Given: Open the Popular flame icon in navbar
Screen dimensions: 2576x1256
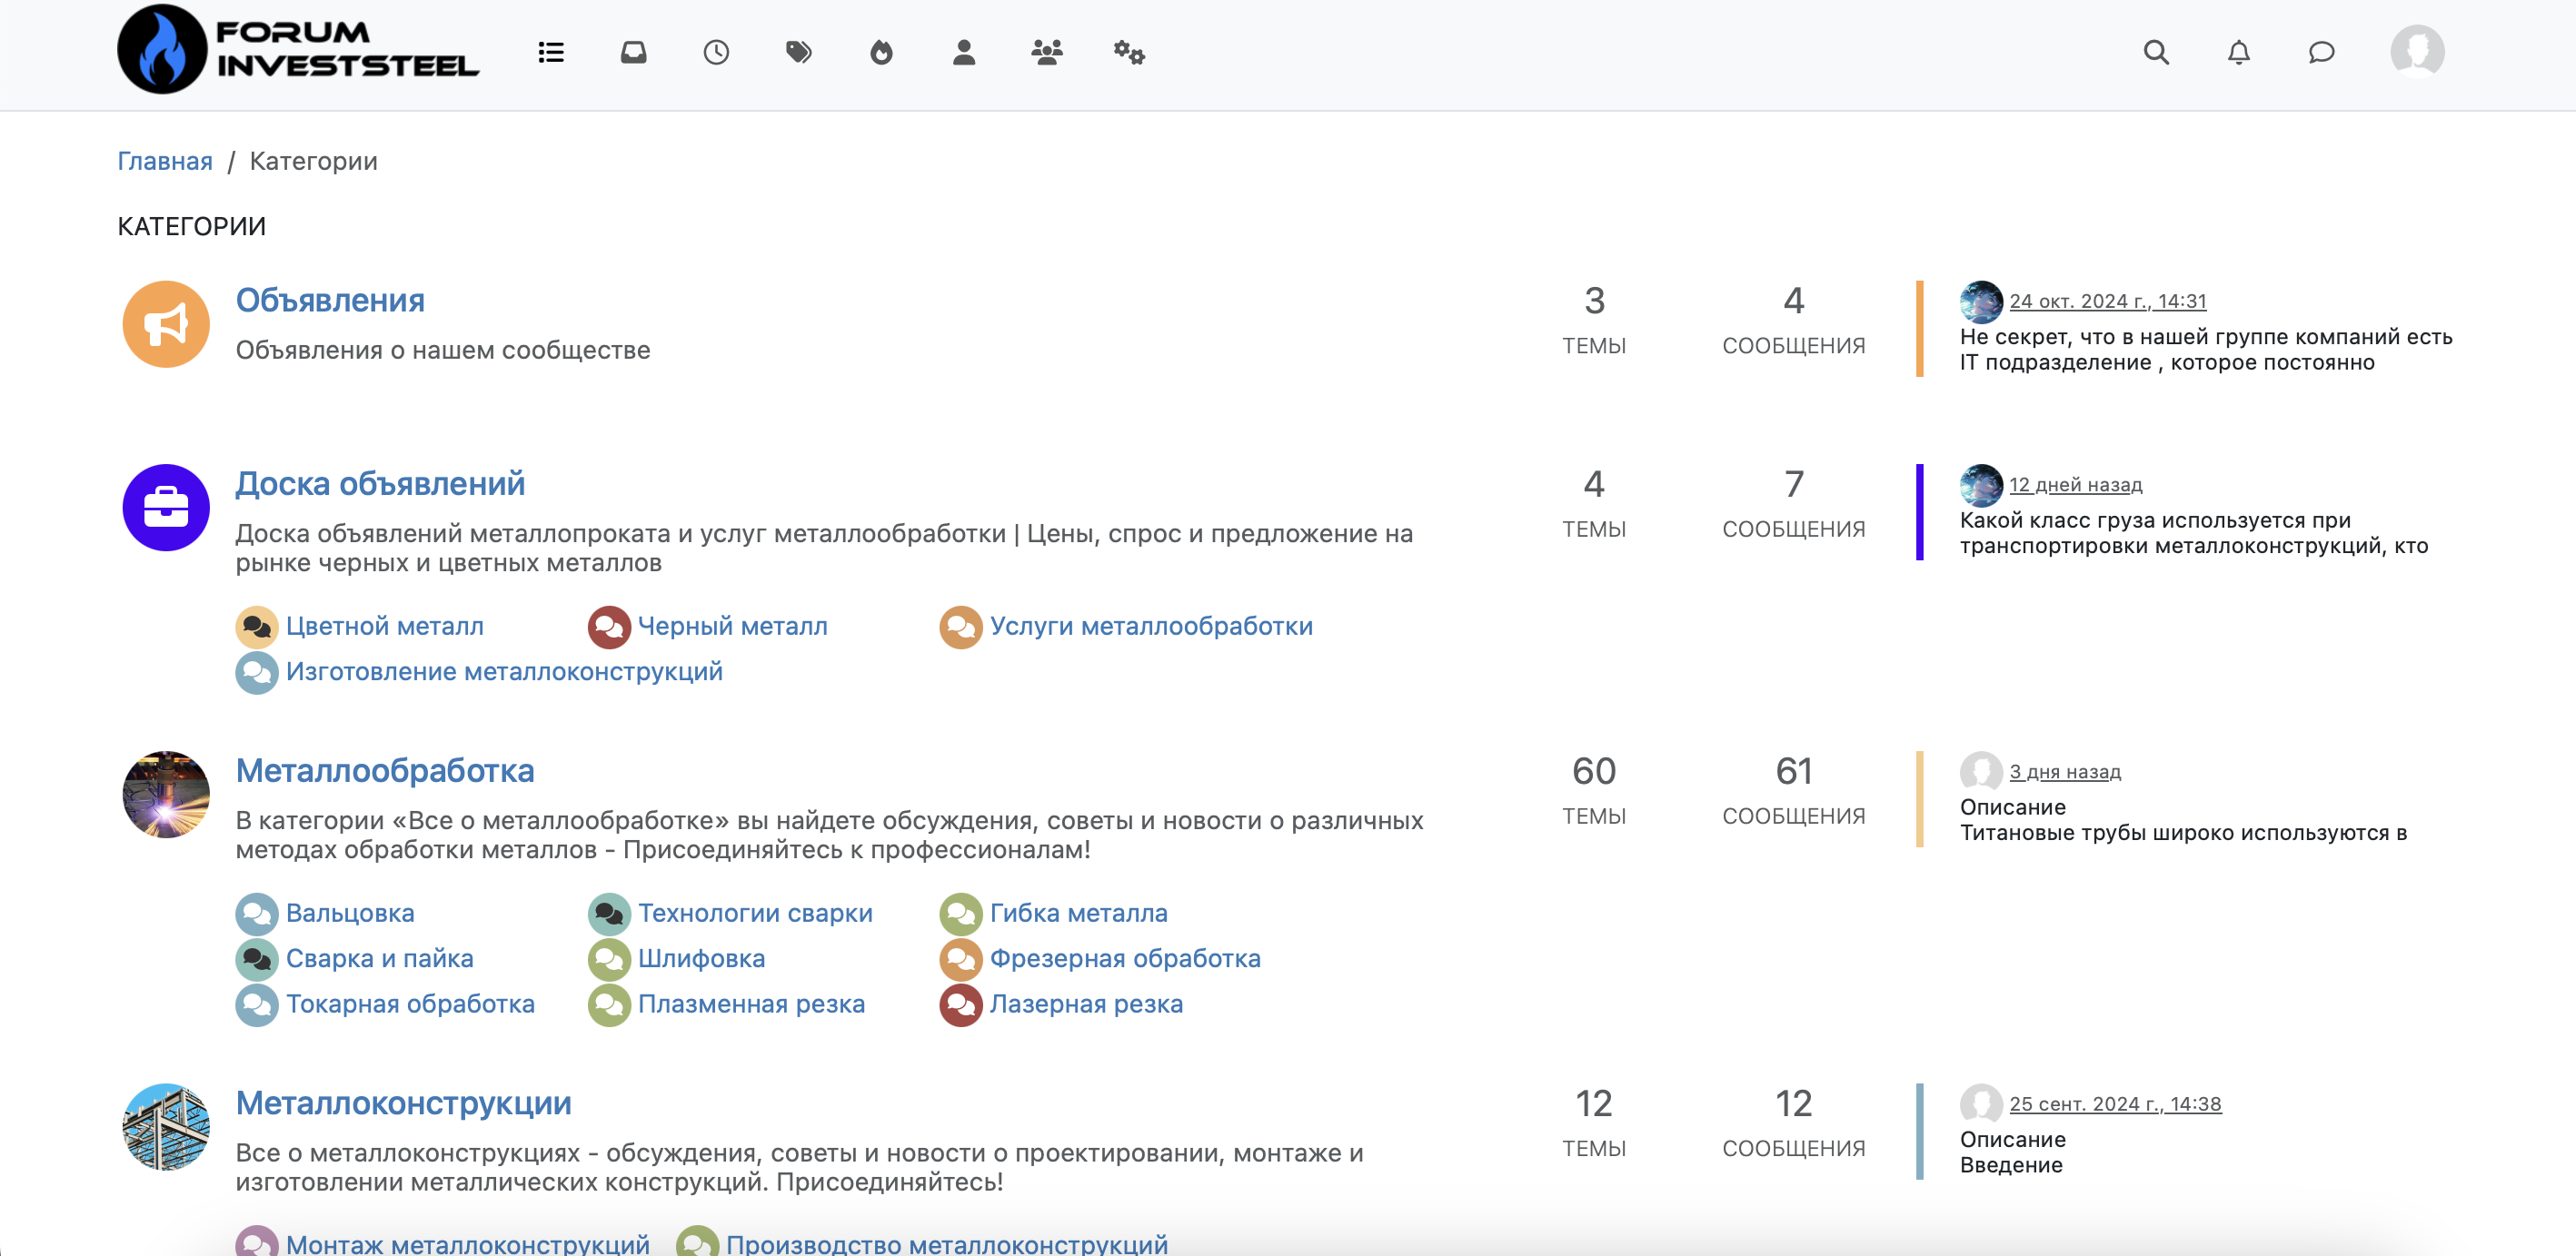Looking at the screenshot, I should pyautogui.click(x=881, y=52).
